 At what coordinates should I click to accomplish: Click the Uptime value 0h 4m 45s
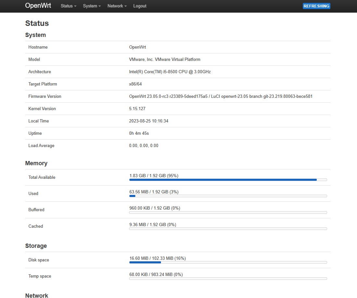point(139,133)
